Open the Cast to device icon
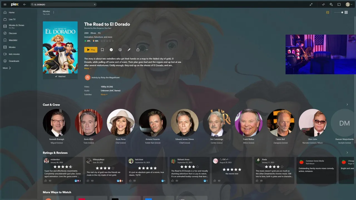Viewport: 356px width, 200px height. (339, 4)
